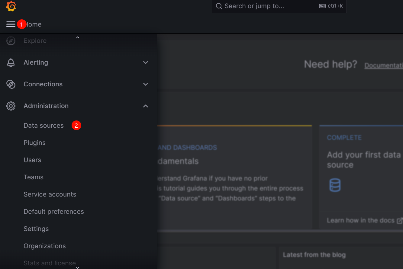Click the Grafana logo
The width and height of the screenshot is (403, 269).
point(11,6)
